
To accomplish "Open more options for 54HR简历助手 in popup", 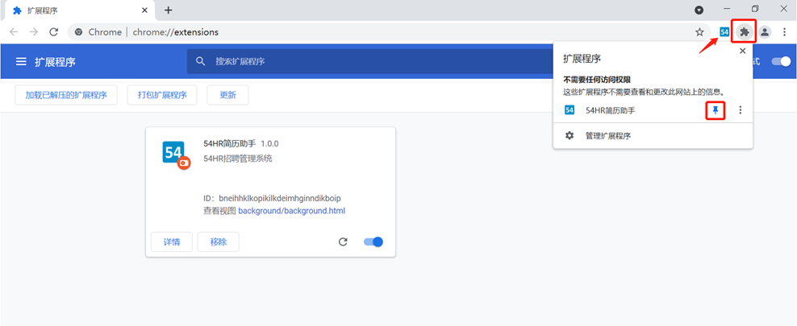I will (740, 110).
